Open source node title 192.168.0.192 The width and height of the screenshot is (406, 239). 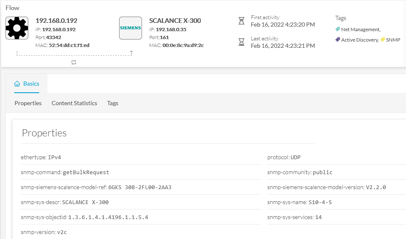[x=56, y=21]
